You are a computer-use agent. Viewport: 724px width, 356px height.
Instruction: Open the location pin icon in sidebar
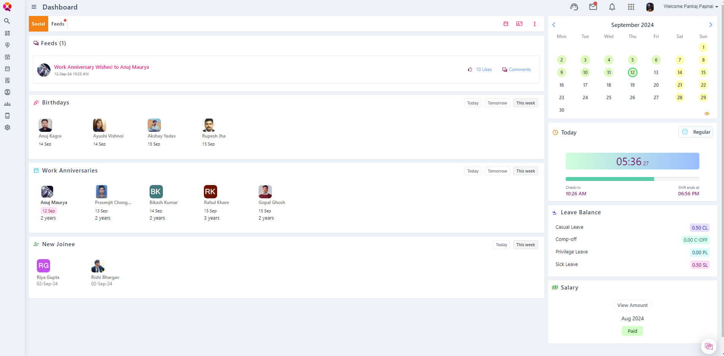(7, 45)
